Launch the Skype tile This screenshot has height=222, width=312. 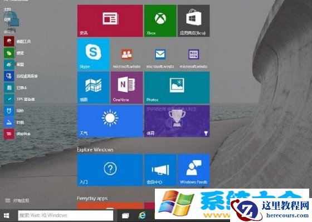(x=94, y=55)
